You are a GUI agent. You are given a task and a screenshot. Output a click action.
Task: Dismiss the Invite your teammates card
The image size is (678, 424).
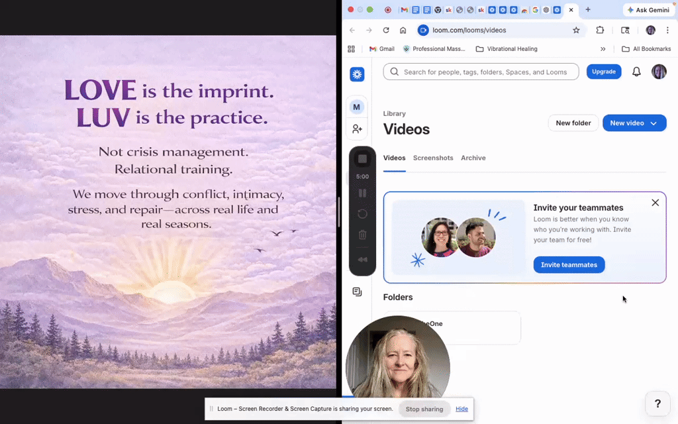pyautogui.click(x=655, y=203)
